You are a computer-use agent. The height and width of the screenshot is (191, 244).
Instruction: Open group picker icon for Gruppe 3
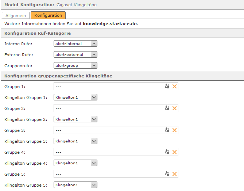coord(167,130)
